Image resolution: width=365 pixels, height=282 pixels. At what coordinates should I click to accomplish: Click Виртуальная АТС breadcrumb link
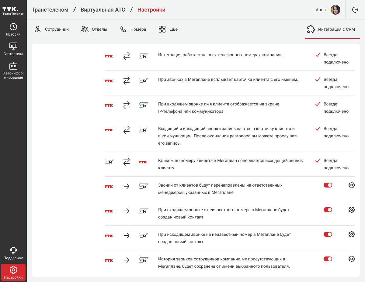click(x=103, y=10)
